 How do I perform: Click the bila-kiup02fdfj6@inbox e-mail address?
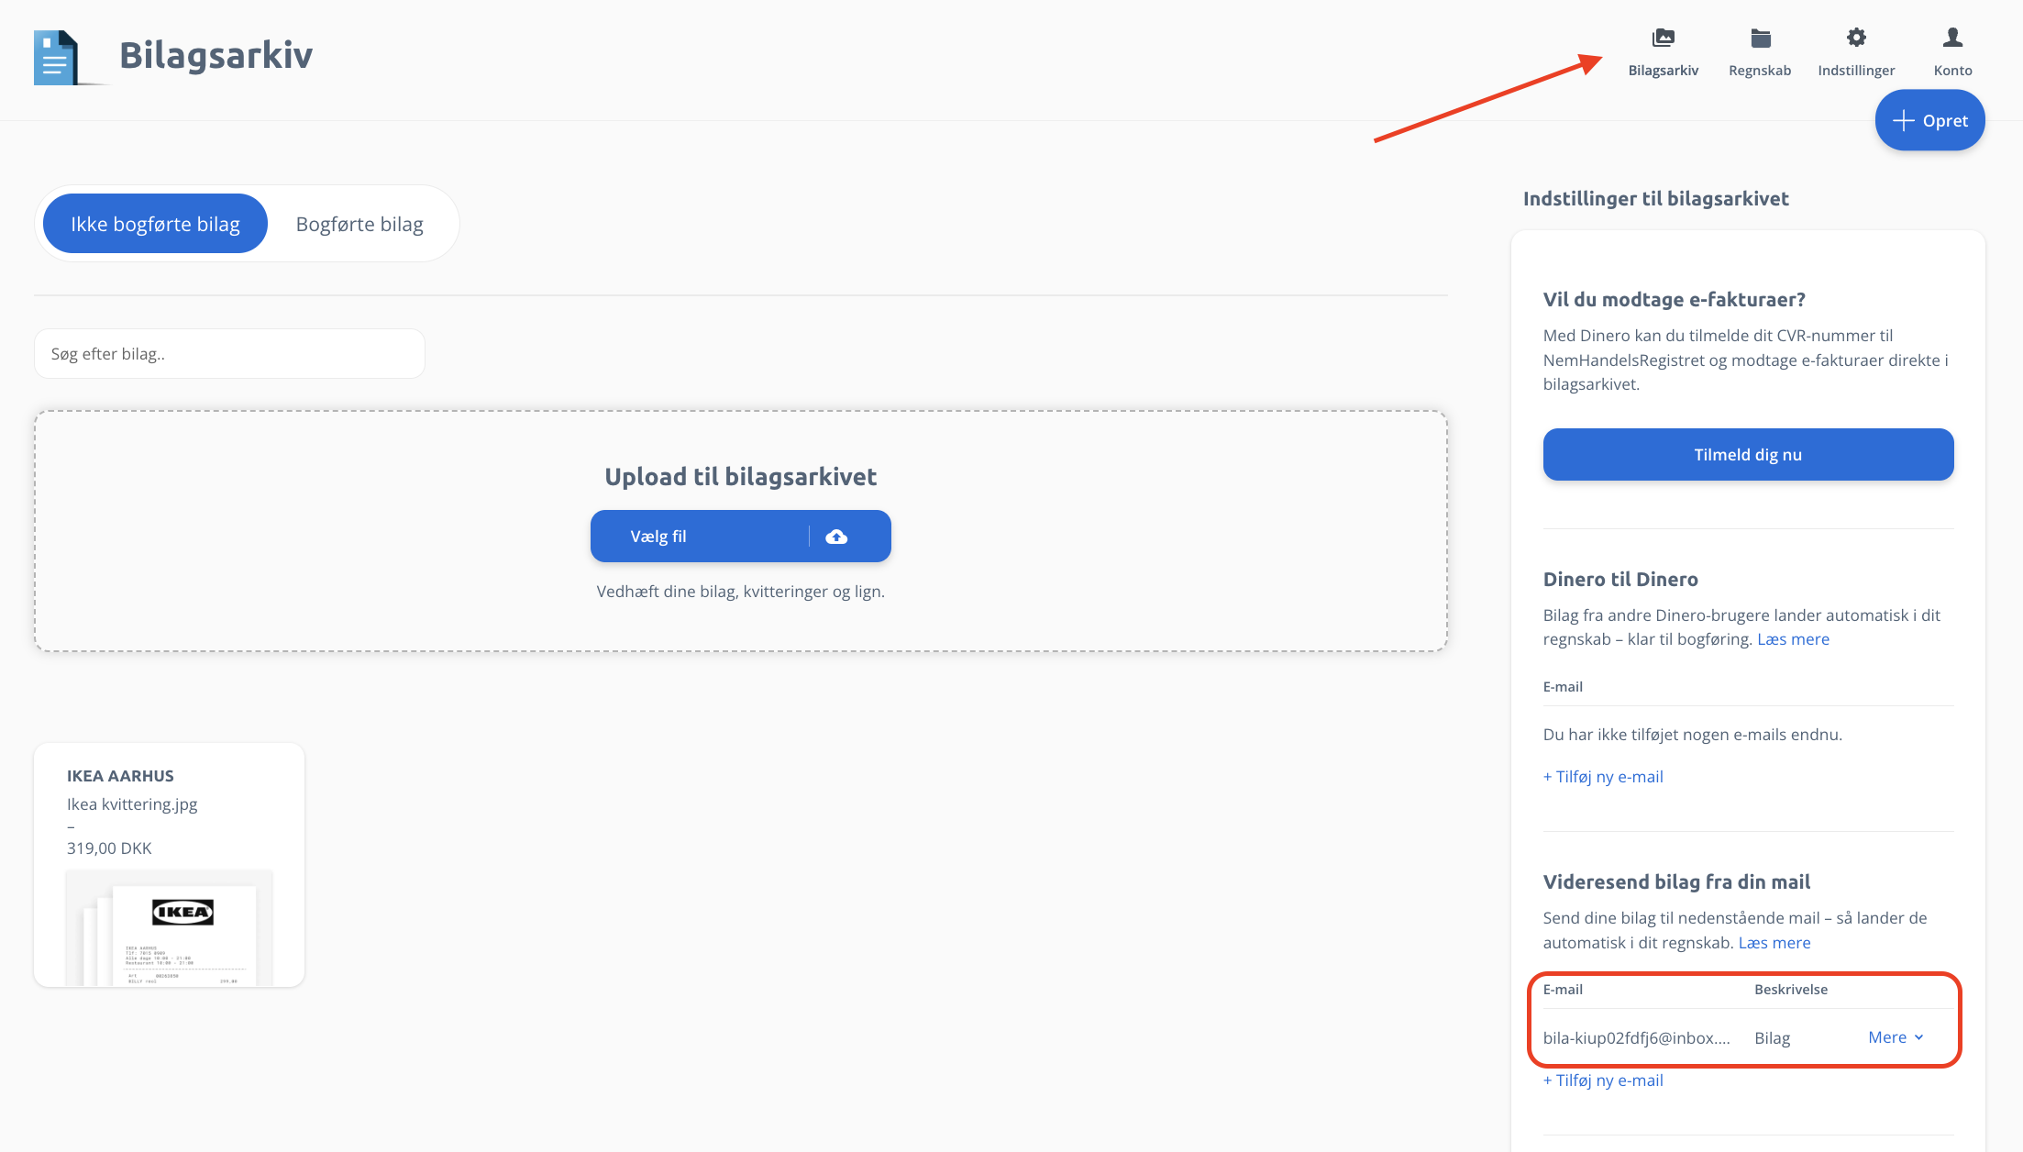pos(1636,1038)
